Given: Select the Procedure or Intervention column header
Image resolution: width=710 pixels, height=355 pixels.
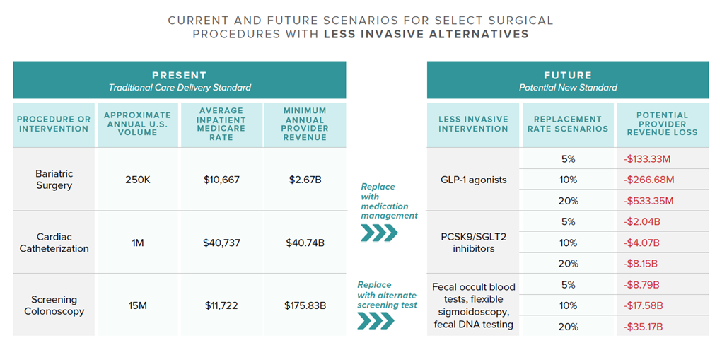Looking at the screenshot, I should [54, 124].
